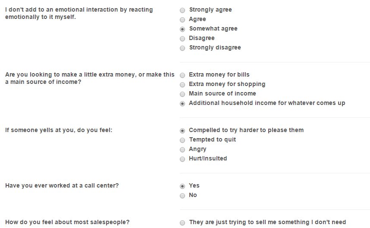Click the salespeople question label
Viewport: 370px width, 228px height.
67,222
